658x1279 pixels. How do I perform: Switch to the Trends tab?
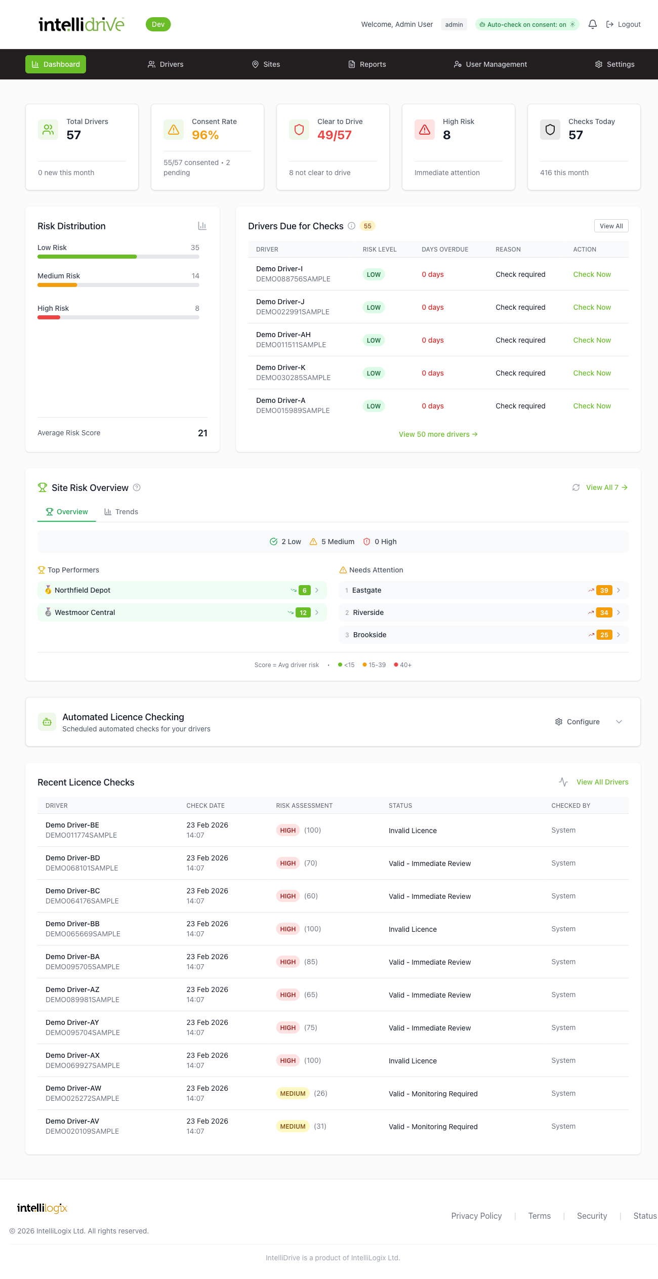point(121,512)
